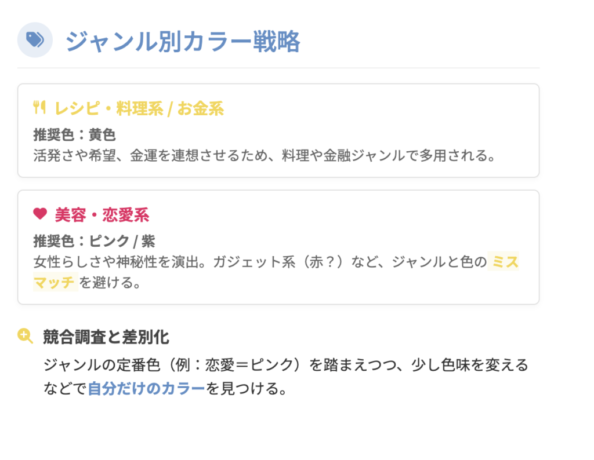Select the title ジャンル別カラー戦略
This screenshot has width=594, height=460.
(183, 42)
